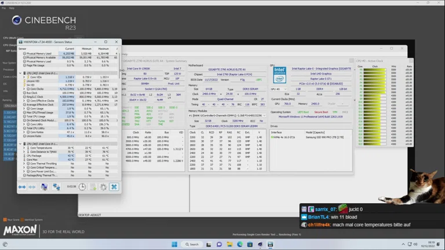Click the network computers icon in HWiNFO toolbar
Image resolution: width=445 pixels, height=250 pixels.
[x=56, y=187]
